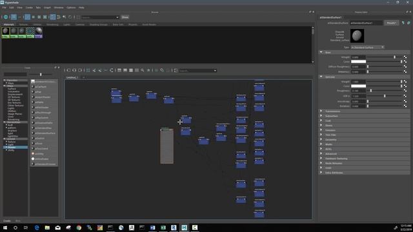Enable sort by type in browser toolbar

coord(59,17)
